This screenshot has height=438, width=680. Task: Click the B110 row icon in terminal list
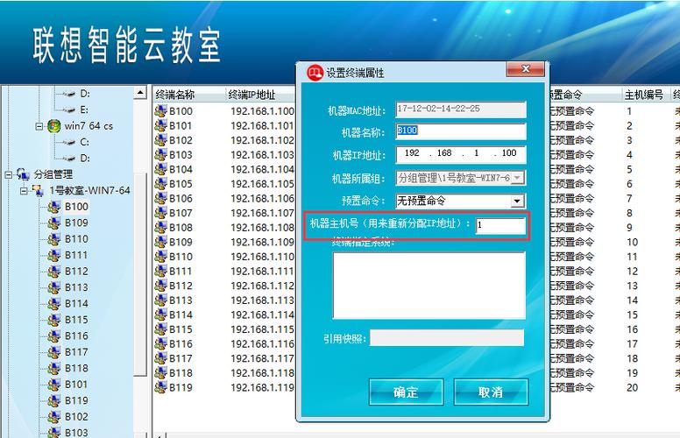point(161,257)
